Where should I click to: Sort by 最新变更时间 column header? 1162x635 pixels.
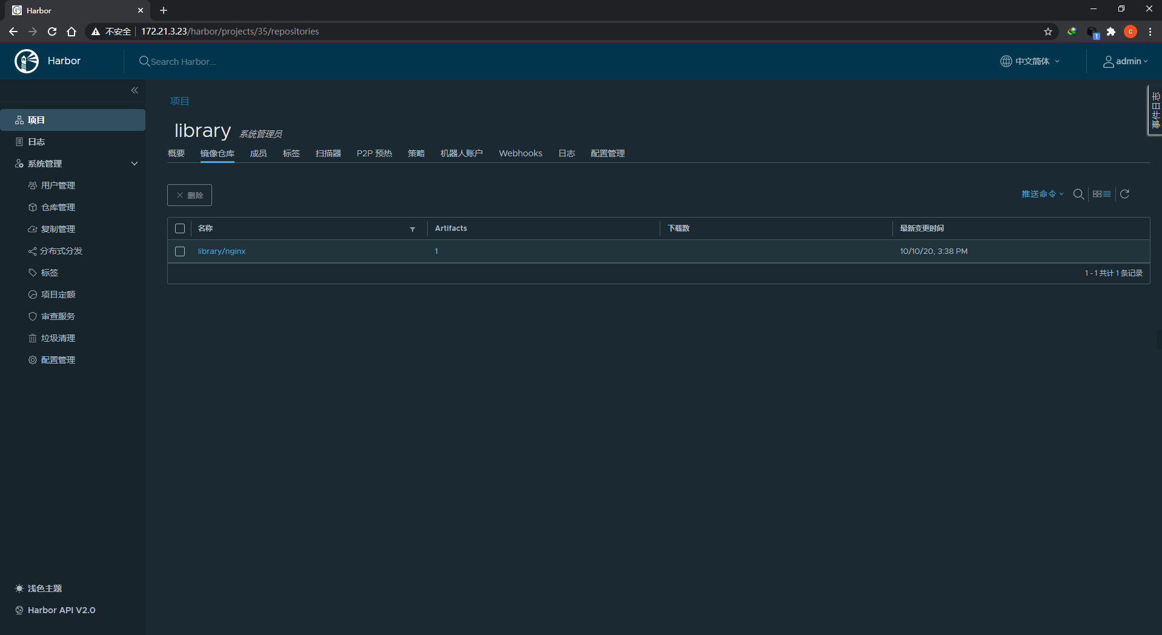coord(922,228)
